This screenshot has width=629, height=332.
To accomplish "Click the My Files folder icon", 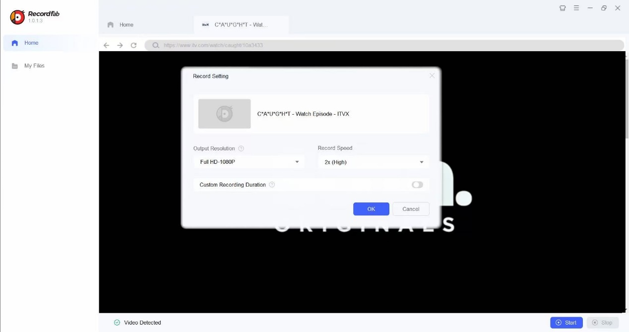I will [15, 66].
